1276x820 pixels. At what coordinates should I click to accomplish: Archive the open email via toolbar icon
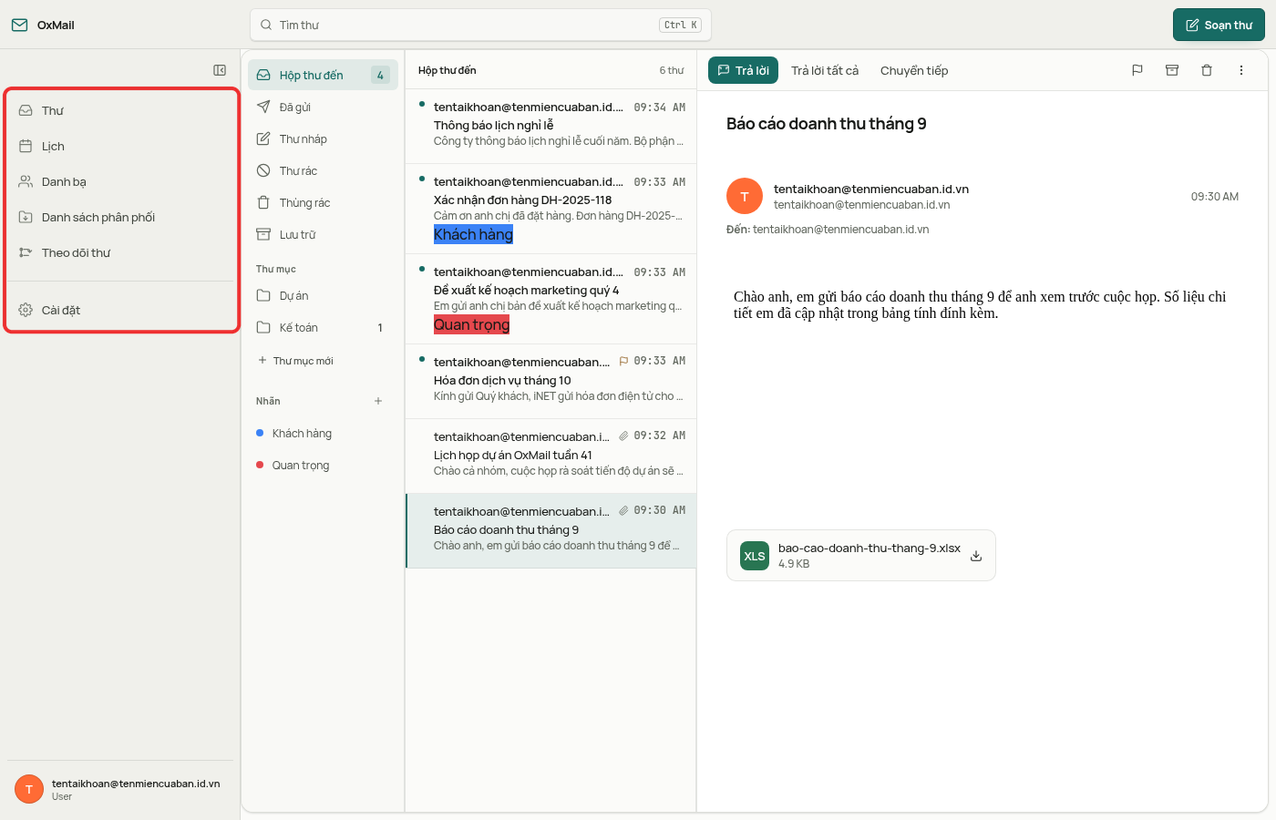coord(1172,70)
